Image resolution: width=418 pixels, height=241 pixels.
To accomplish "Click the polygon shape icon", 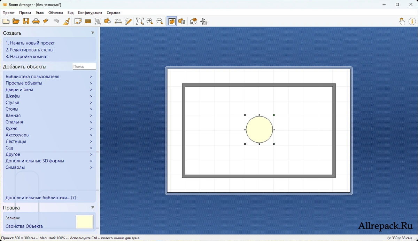I will (98, 21).
